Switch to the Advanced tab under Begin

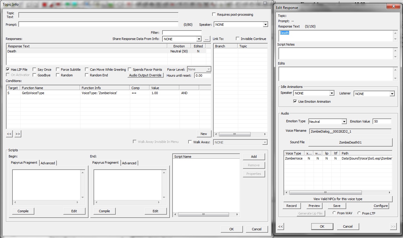point(48,163)
